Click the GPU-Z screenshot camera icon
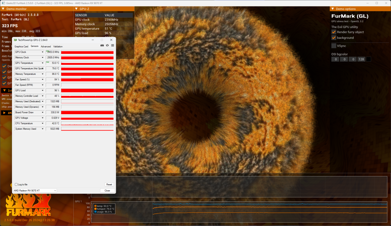The height and width of the screenshot is (226, 391). (x=102, y=45)
